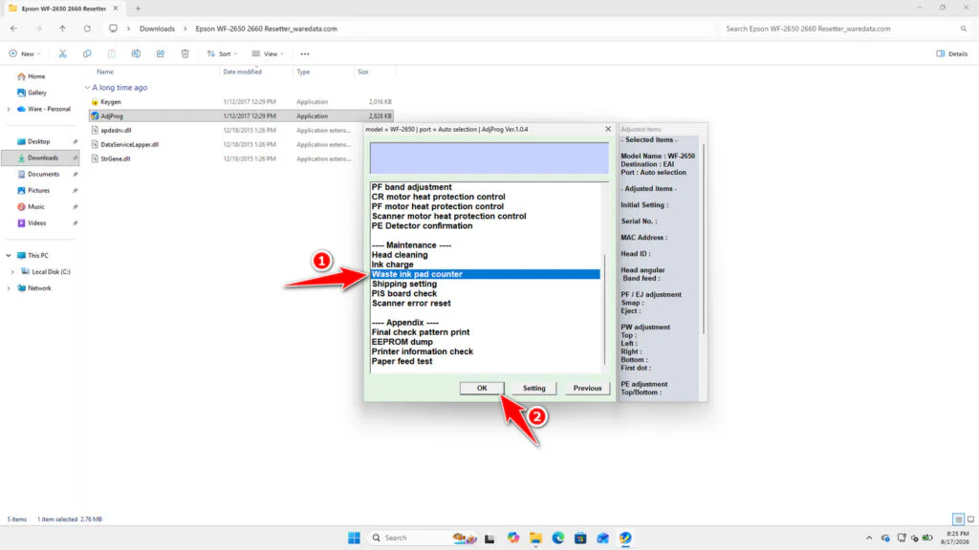Image resolution: width=979 pixels, height=550 pixels.
Task: Open Gallery in the navigation pane
Action: (32, 93)
